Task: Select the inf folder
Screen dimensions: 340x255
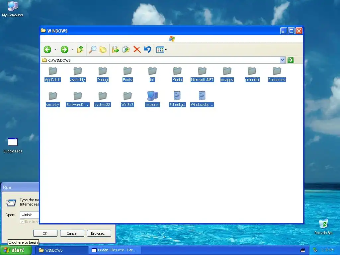Action: [x=152, y=74]
